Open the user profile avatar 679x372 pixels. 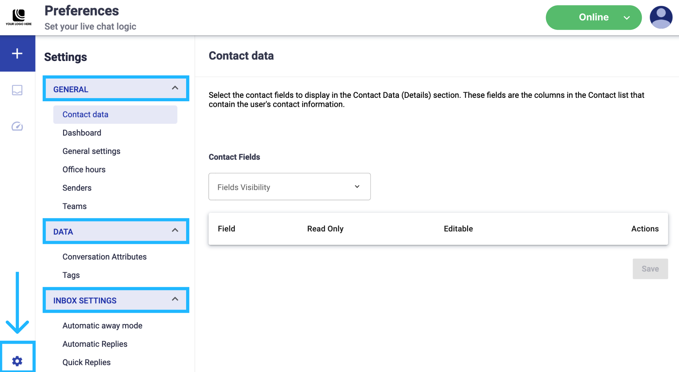[x=661, y=17]
